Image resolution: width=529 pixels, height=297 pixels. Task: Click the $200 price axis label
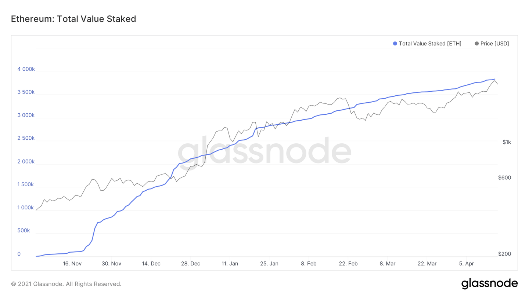pos(504,254)
